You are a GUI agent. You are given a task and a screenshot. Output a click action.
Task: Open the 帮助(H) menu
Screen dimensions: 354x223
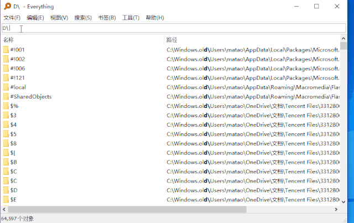(x=155, y=18)
